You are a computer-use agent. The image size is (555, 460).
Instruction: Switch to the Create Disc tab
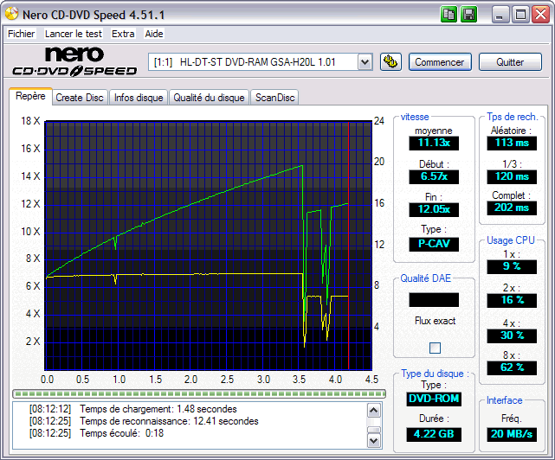80,98
